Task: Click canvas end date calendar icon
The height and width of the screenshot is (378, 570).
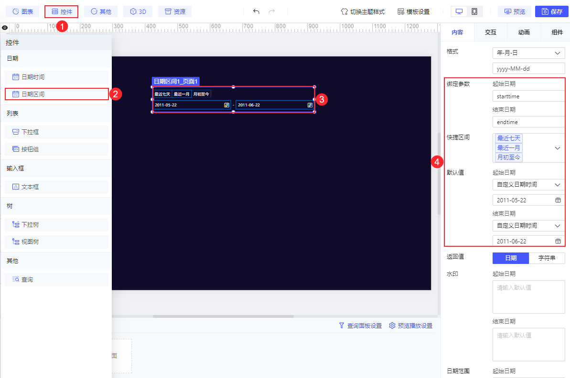Action: (x=310, y=105)
